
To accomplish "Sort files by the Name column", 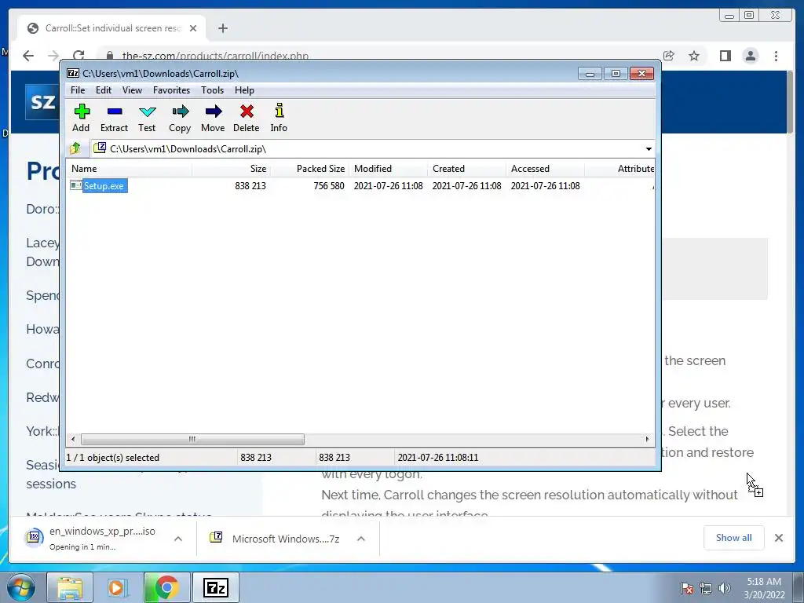I will tap(129, 169).
